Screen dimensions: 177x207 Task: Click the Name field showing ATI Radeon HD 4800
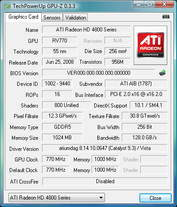[x=86, y=30]
